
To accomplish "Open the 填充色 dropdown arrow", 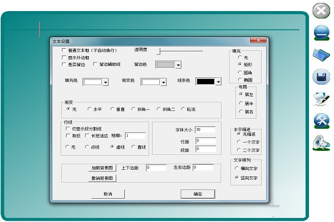I will 106,82.
